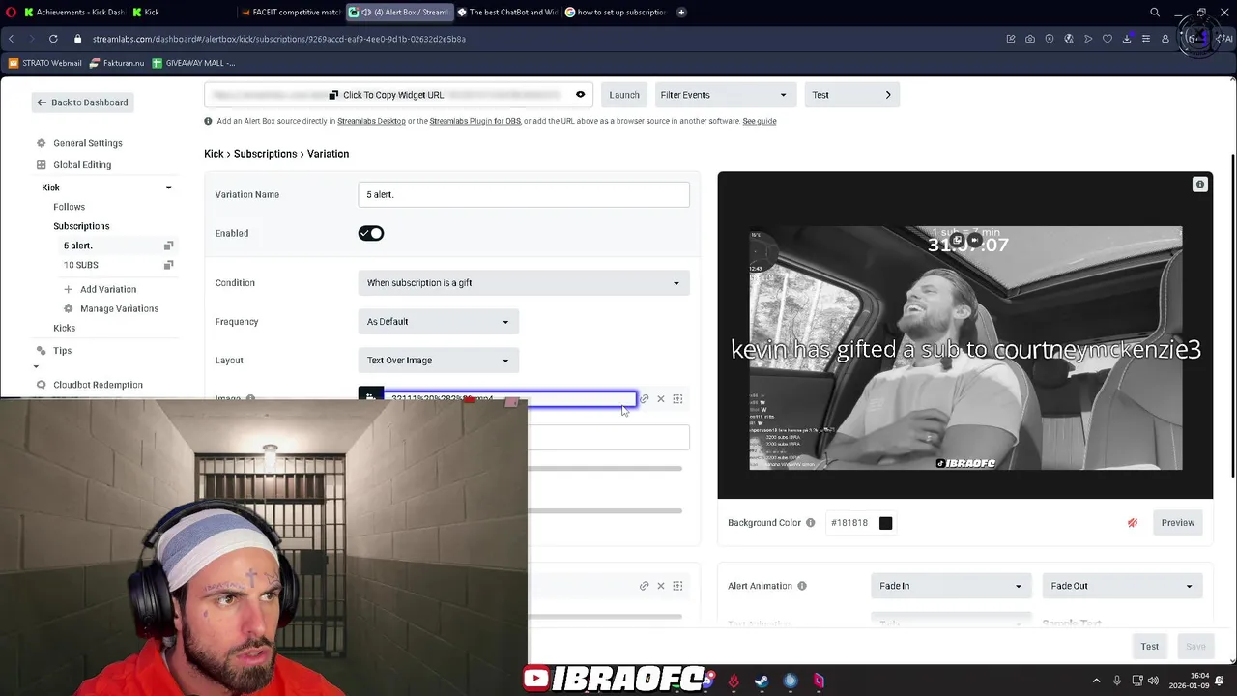Click the Launch button
1237x696 pixels.
coord(624,95)
